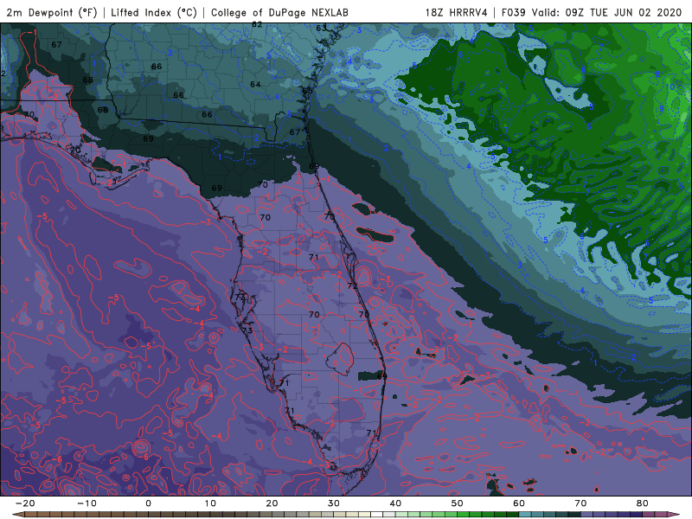
Task: Click the '20' label on the color scale
Action: [x=272, y=503]
